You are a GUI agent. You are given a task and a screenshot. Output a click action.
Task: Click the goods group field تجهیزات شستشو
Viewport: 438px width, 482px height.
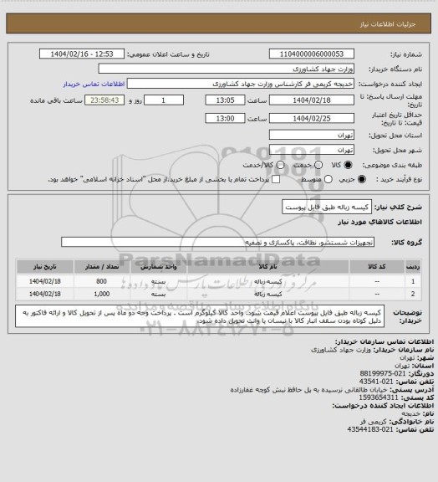tap(217, 242)
